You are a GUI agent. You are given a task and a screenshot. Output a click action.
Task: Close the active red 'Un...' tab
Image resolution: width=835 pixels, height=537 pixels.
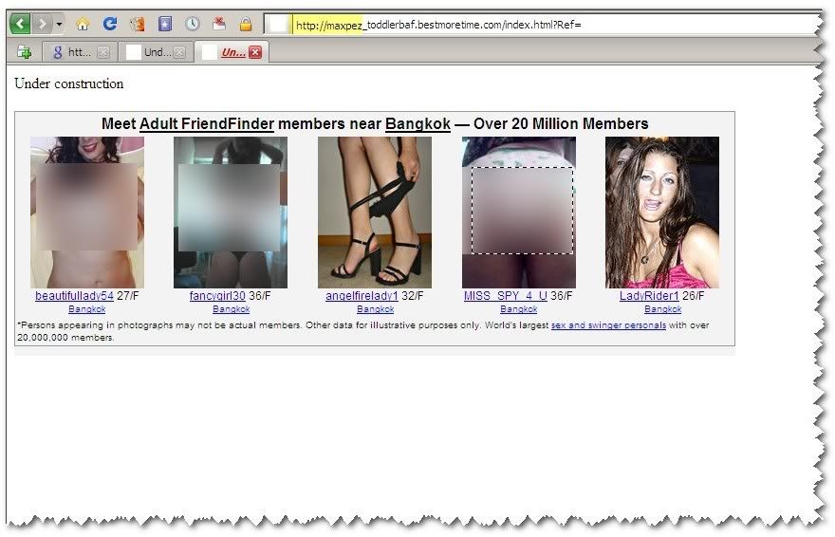coord(254,53)
